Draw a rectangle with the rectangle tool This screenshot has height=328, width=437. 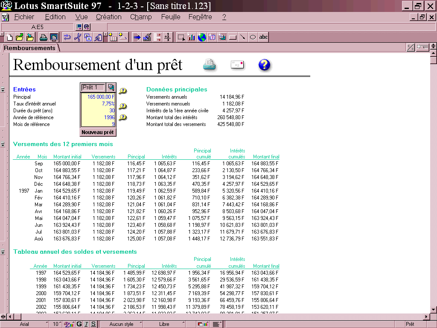pos(233,37)
